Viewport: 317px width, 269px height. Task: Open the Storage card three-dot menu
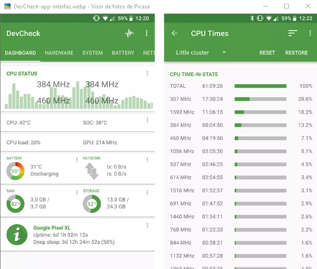147,192
